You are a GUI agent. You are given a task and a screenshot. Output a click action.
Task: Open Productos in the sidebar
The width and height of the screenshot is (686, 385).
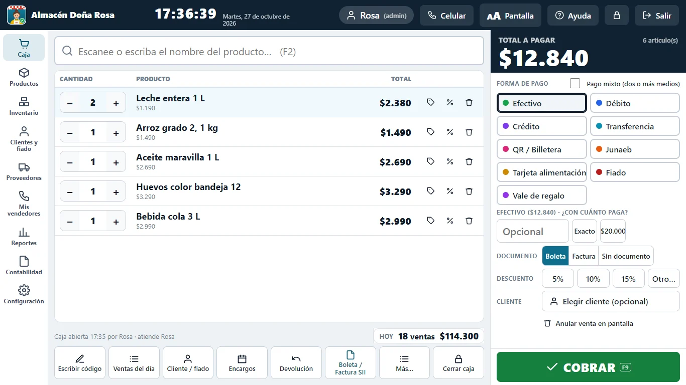[24, 77]
